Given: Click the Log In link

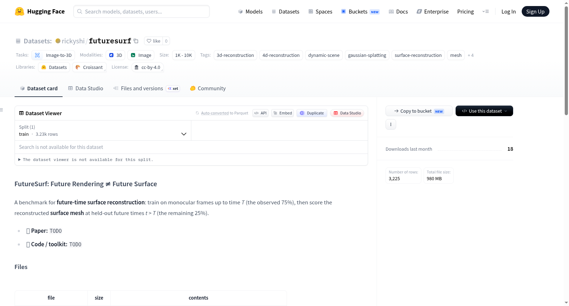Looking at the screenshot, I should [509, 11].
